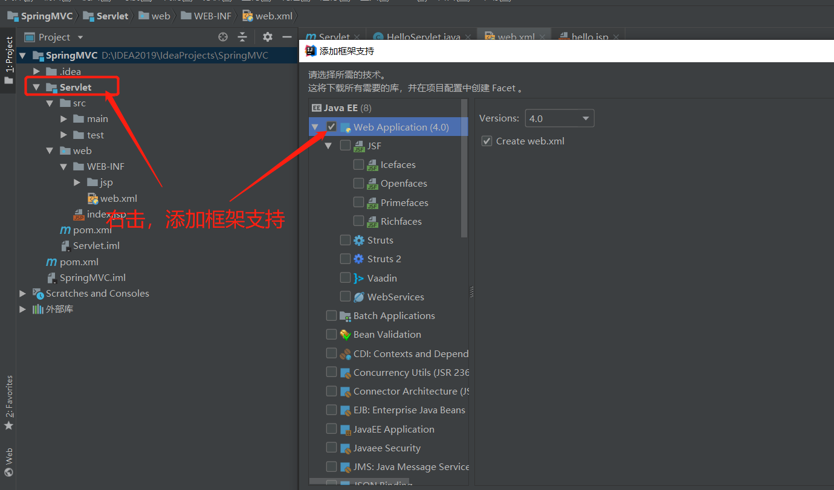This screenshot has width=834, height=490.
Task: Hide the Project panel with minus icon
Action: click(286, 37)
